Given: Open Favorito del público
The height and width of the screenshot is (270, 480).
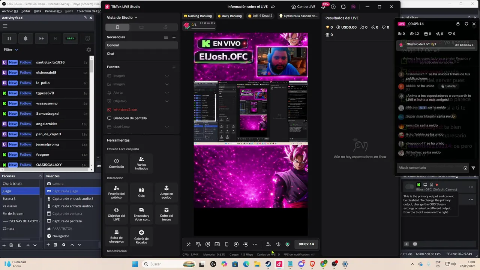Looking at the screenshot, I should [117, 192].
